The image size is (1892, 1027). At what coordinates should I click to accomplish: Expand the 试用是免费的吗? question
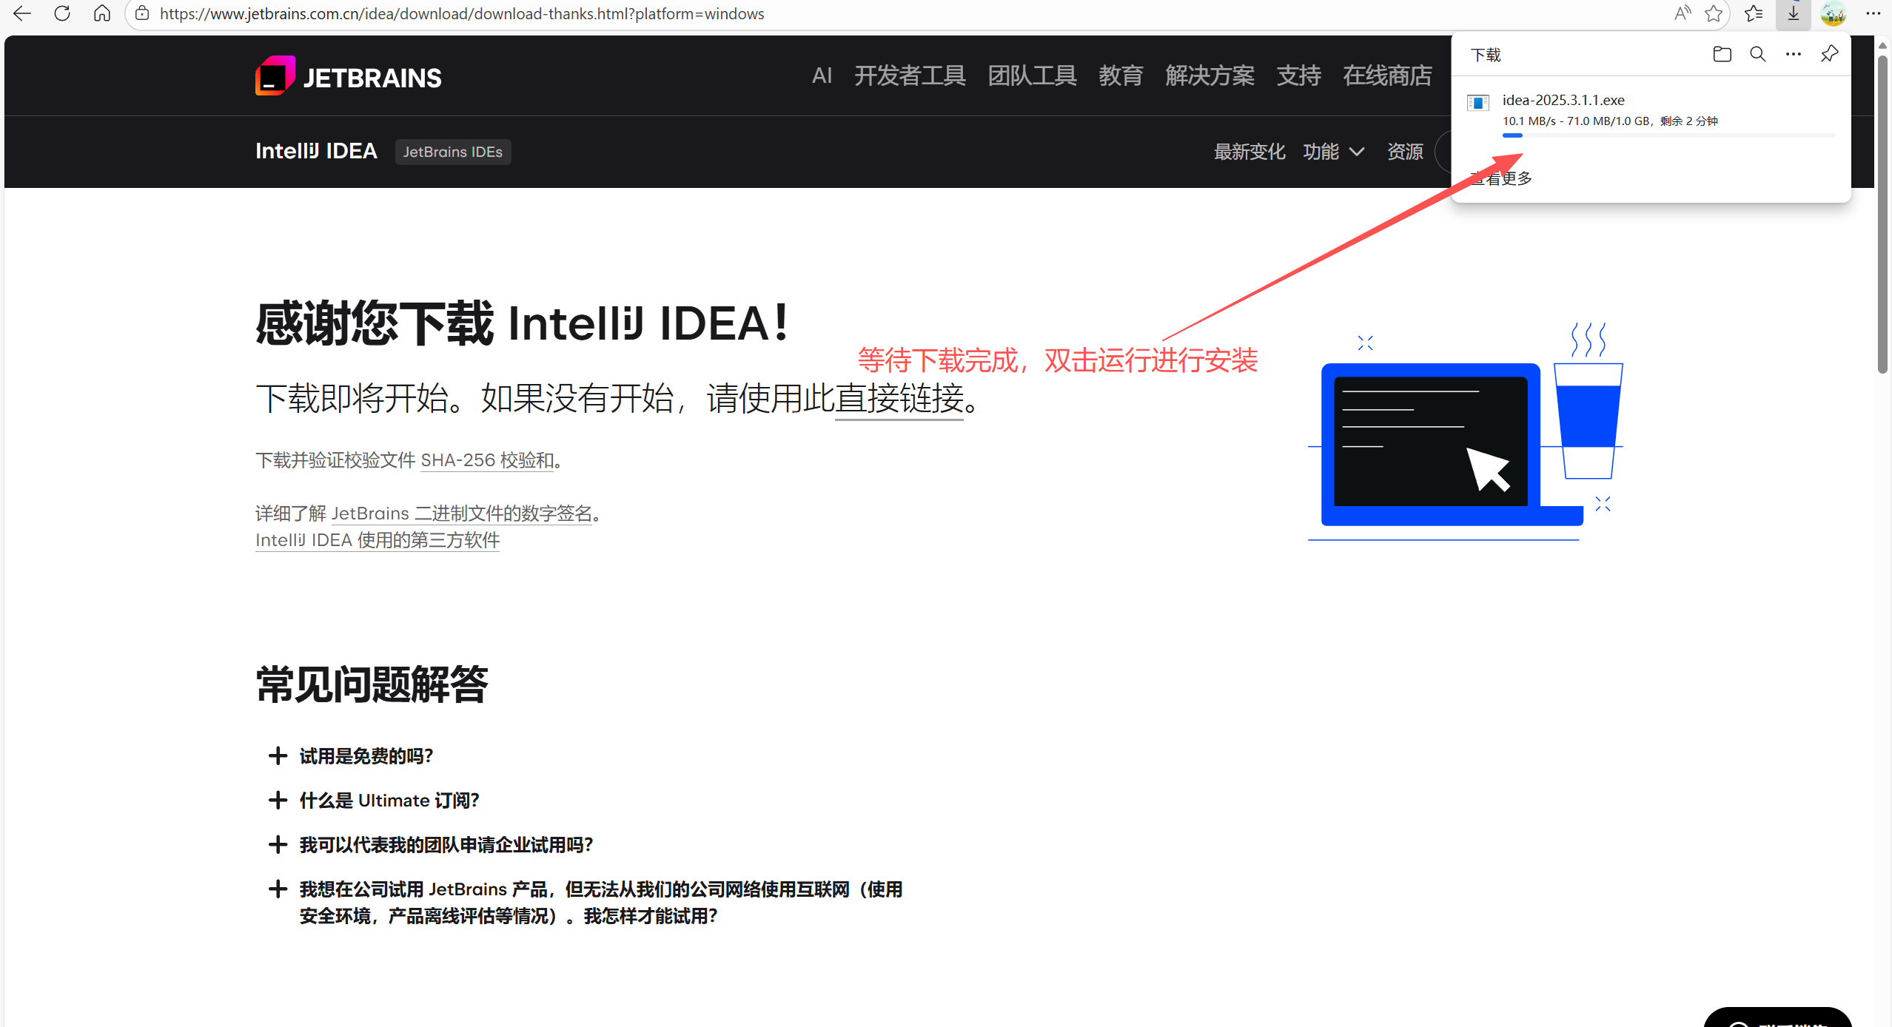tap(366, 756)
